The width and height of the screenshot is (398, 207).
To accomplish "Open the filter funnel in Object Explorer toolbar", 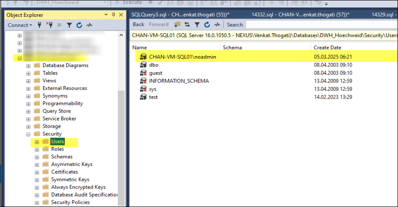I will click(x=69, y=25).
